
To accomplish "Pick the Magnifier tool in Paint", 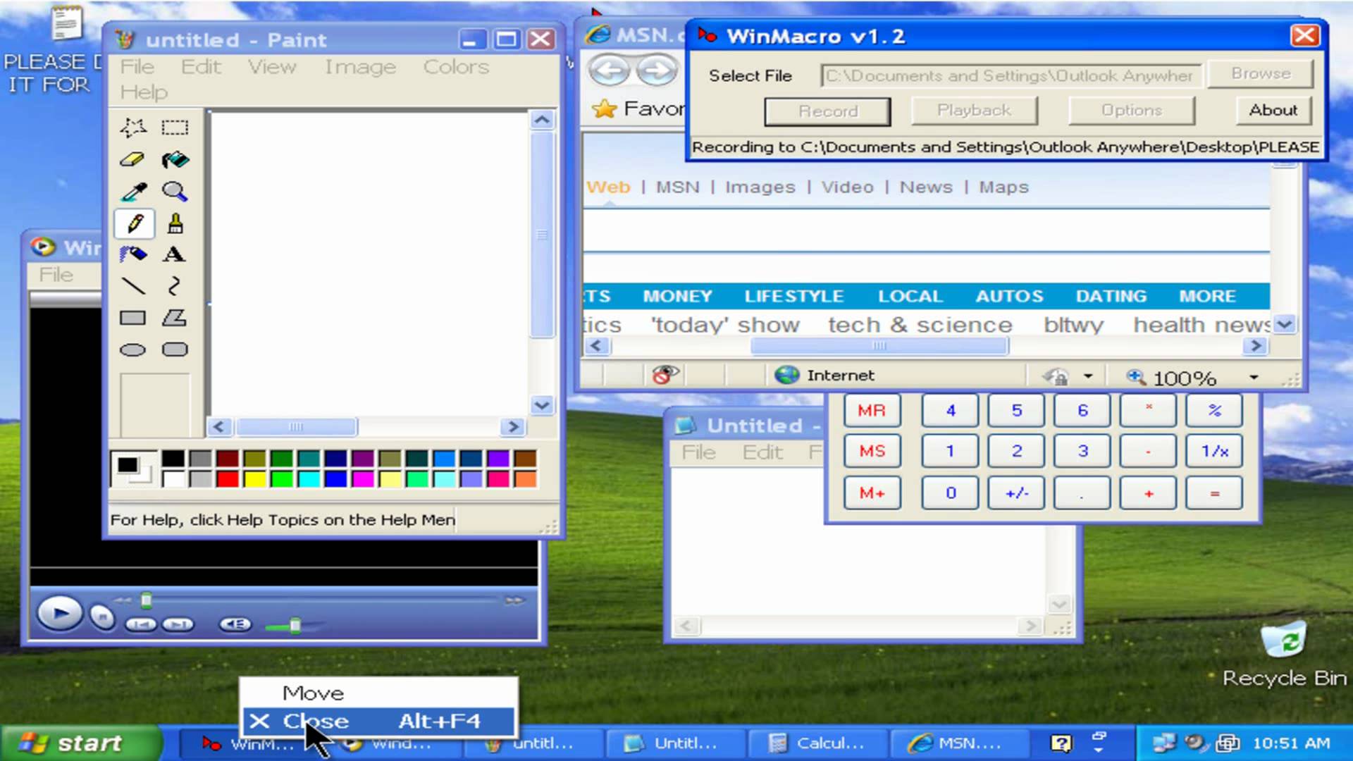I will tap(175, 192).
